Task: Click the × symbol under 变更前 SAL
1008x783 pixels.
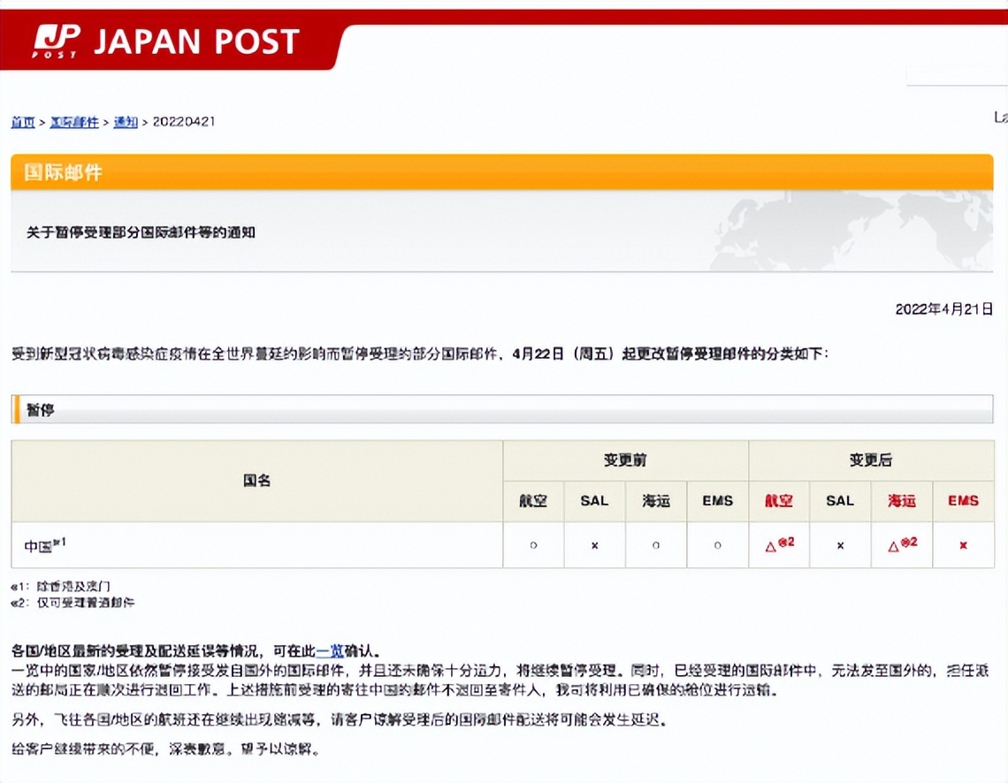Action: click(x=594, y=546)
